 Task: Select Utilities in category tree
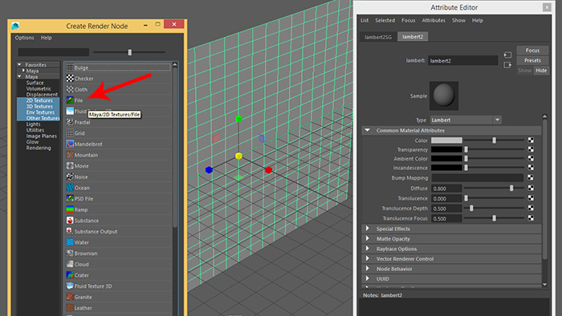pos(35,130)
